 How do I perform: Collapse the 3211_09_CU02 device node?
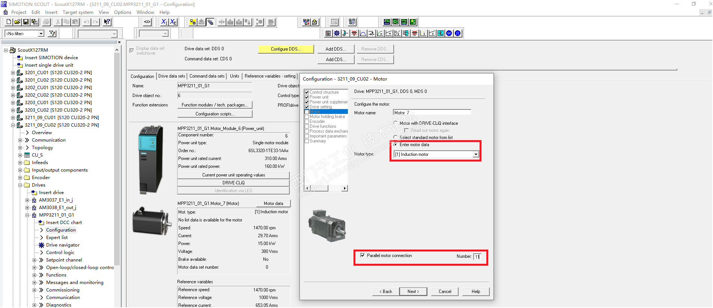coord(13,125)
